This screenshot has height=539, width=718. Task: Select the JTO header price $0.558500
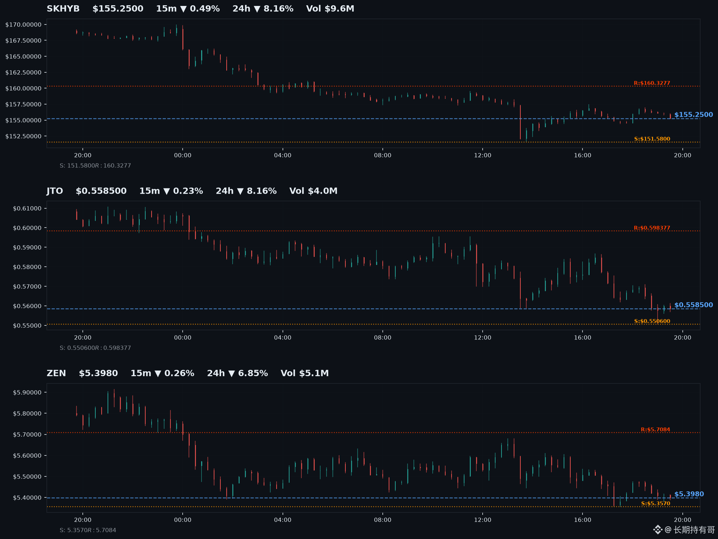pyautogui.click(x=101, y=191)
